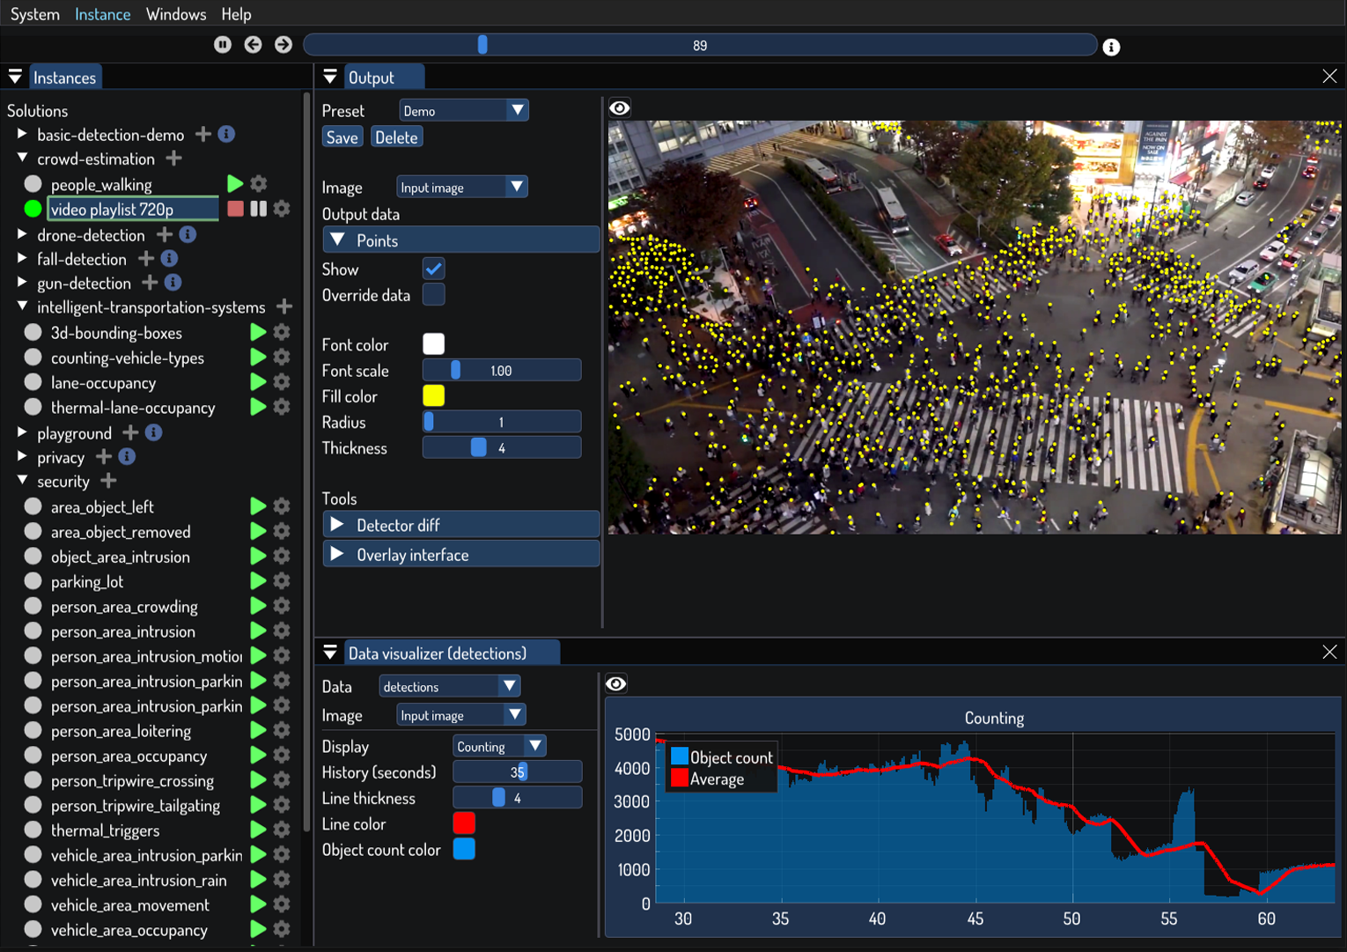The image size is (1347, 952).
Task: Enable the Override data checkbox
Action: point(433,295)
